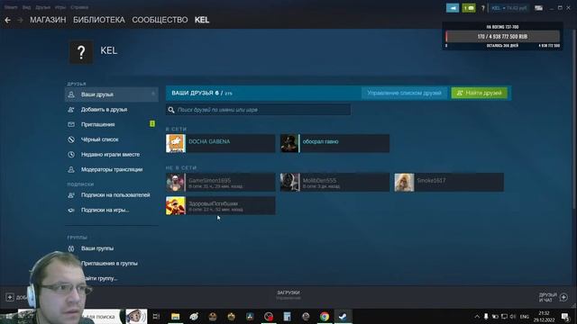This screenshot has width=577, height=324.
Task: Open the taskbar clock and date
Action: 544,317
